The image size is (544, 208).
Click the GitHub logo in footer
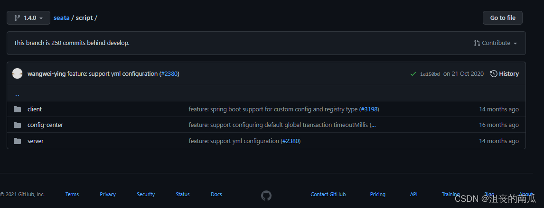click(x=266, y=195)
